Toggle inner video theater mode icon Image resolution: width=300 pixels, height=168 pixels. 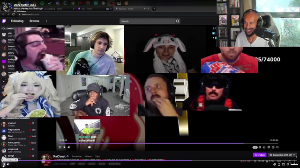click(x=273, y=147)
